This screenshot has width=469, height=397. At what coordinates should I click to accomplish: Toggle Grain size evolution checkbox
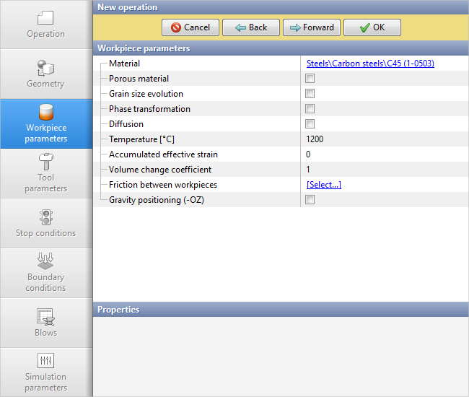310,94
